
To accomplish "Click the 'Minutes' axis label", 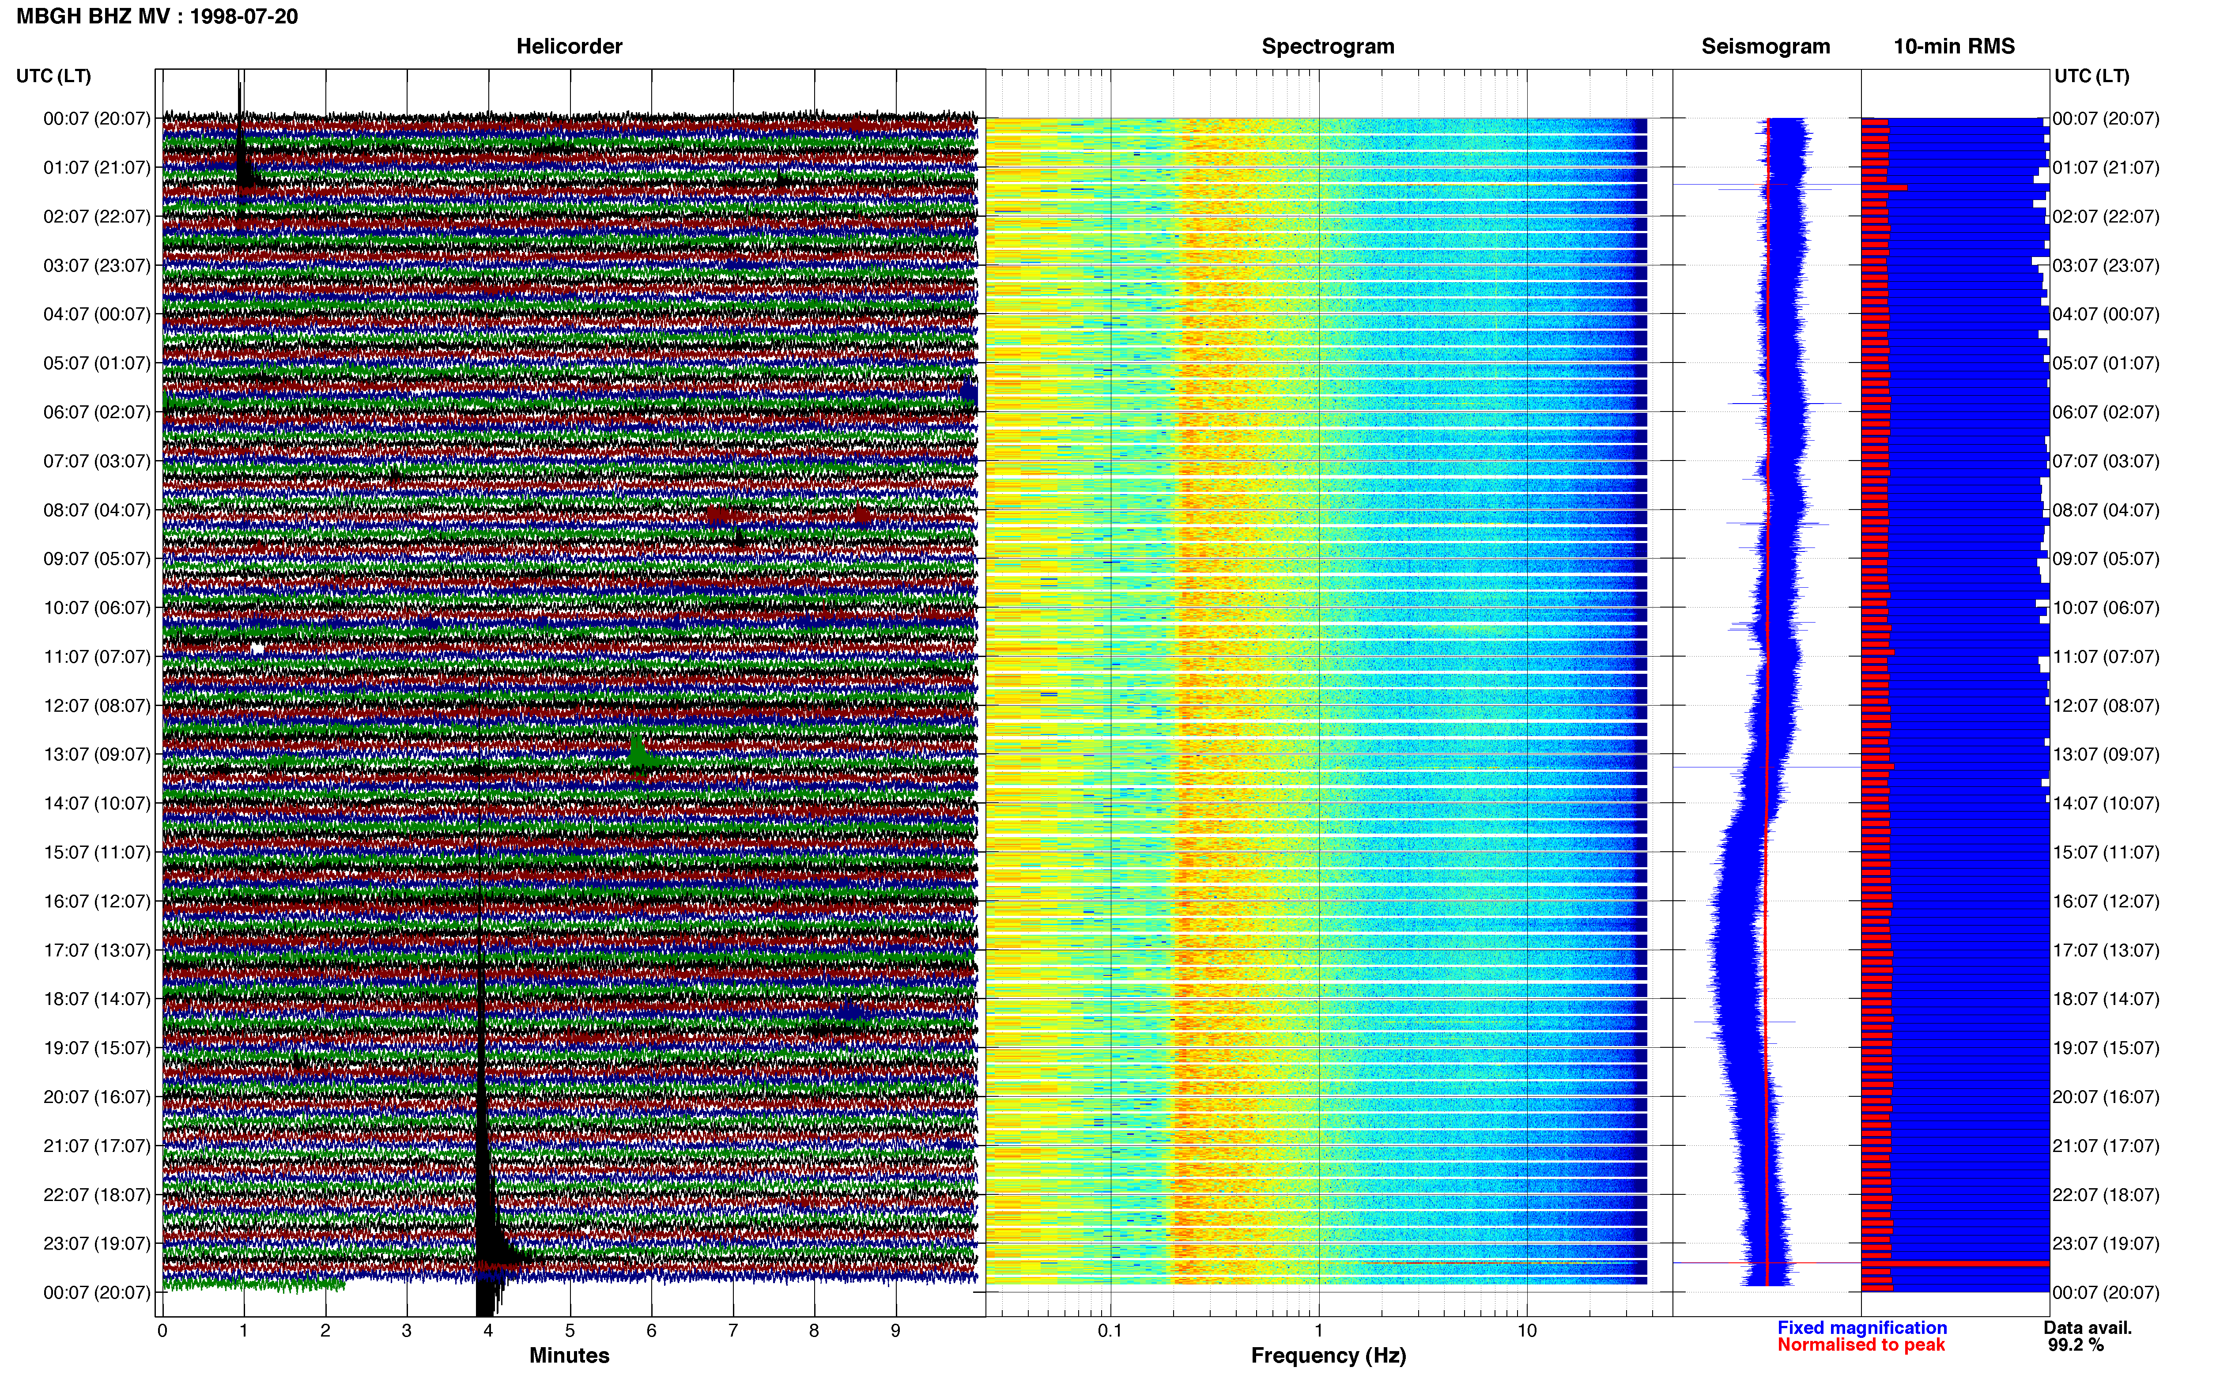I will 569,1355.
